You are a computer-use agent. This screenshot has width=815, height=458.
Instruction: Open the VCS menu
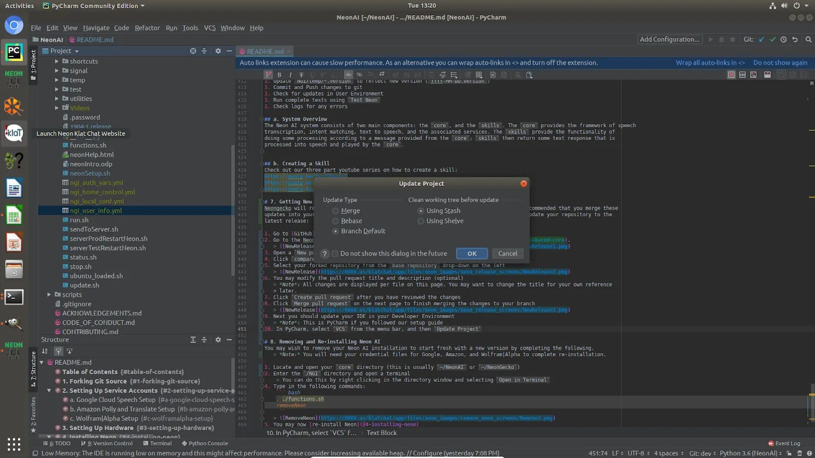209,28
